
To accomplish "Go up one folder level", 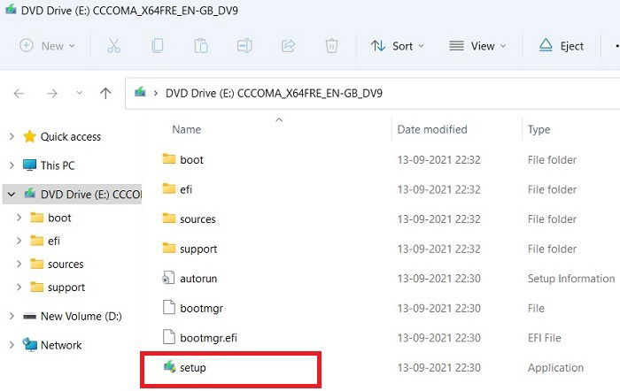I will [x=105, y=94].
